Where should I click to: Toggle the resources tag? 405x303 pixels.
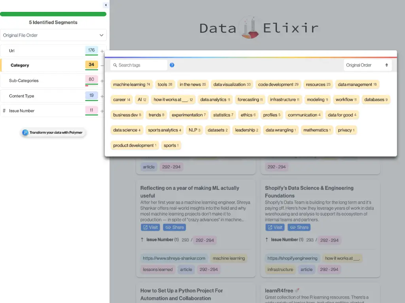pos(318,85)
